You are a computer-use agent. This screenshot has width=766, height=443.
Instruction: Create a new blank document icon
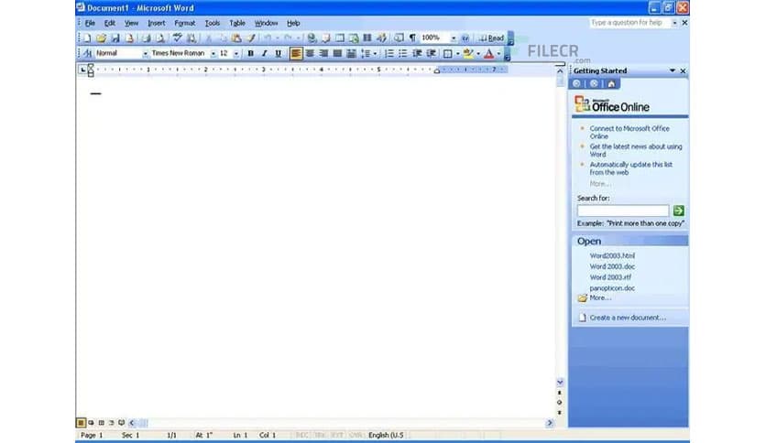click(87, 38)
